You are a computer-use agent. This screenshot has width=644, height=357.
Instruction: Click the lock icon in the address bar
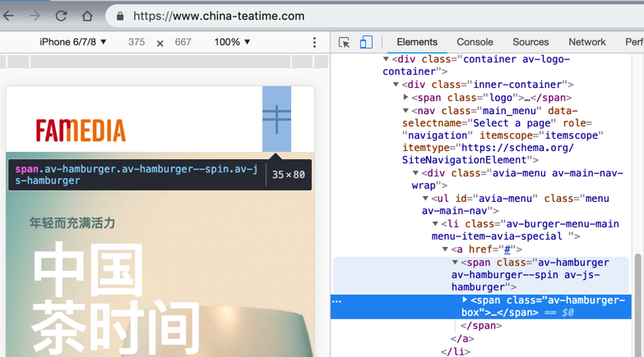click(120, 16)
